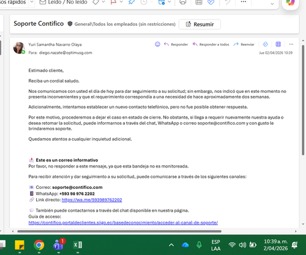Open Google Chrome from the taskbar
This screenshot has height=255, width=306.
click(39, 245)
